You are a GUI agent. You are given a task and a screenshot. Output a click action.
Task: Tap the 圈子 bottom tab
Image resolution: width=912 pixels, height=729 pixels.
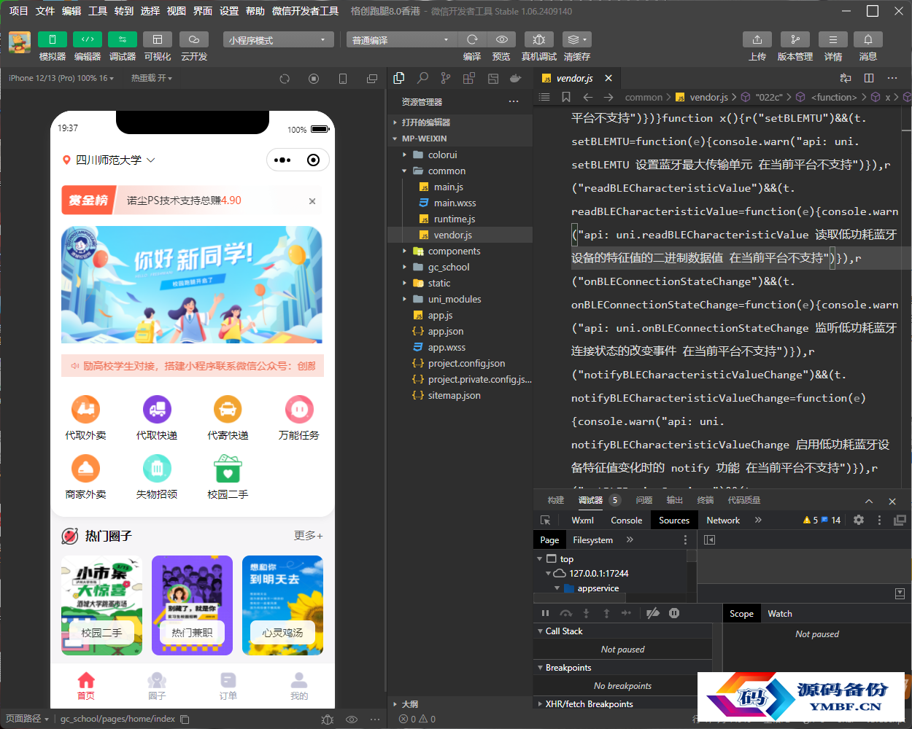coord(157,686)
